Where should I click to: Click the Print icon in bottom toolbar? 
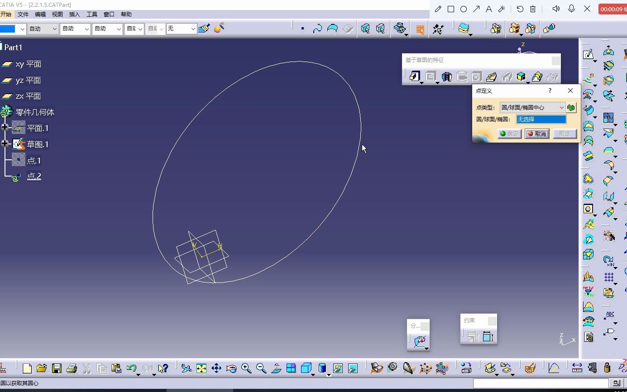pyautogui.click(x=72, y=368)
